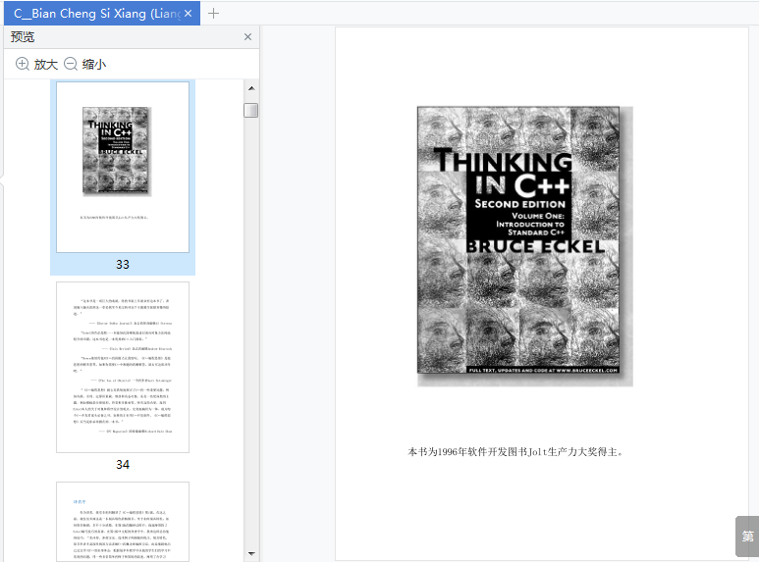Click the 第 page button at bottom right
Image resolution: width=759 pixels, height=562 pixels.
point(747,536)
